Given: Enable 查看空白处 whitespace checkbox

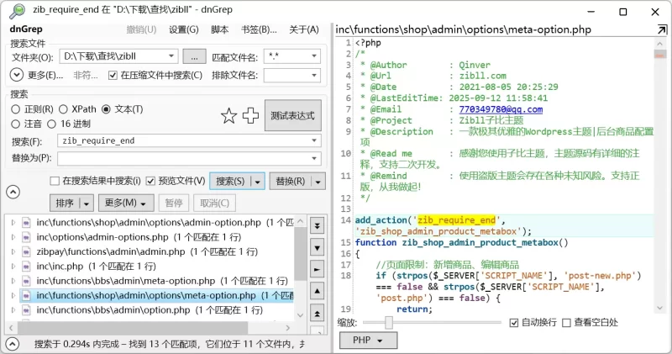Looking at the screenshot, I should 566,323.
